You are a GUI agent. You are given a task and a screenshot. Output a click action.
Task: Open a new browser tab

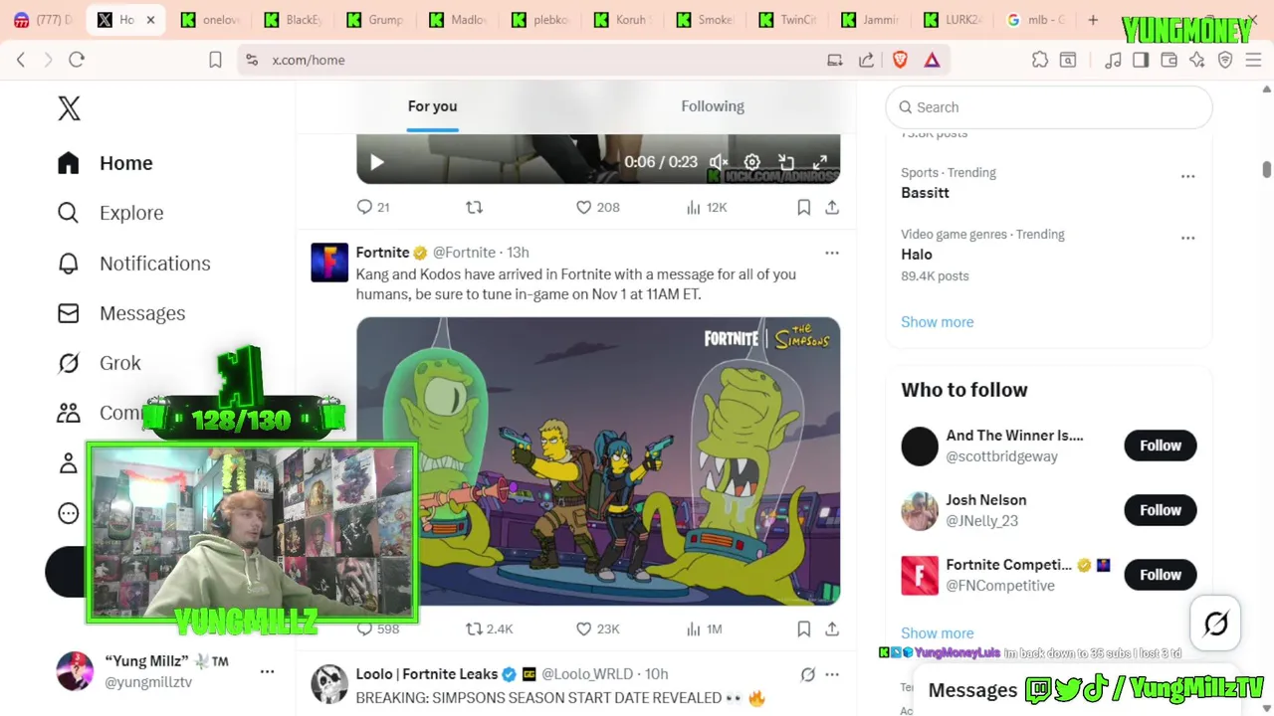[x=1093, y=20]
